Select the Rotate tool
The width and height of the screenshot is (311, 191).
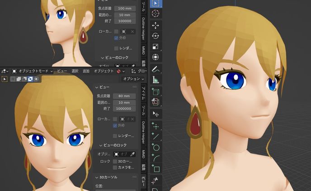click(x=155, y=36)
